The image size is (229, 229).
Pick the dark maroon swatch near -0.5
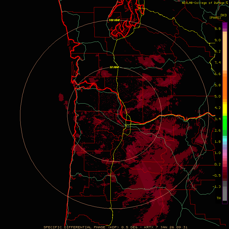point(225,177)
